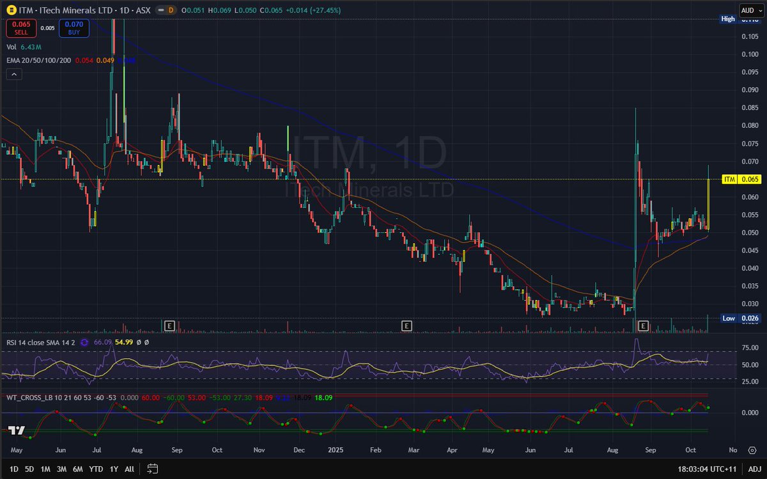
Task: Click the 2025 label on the time axis
Action: [x=334, y=450]
